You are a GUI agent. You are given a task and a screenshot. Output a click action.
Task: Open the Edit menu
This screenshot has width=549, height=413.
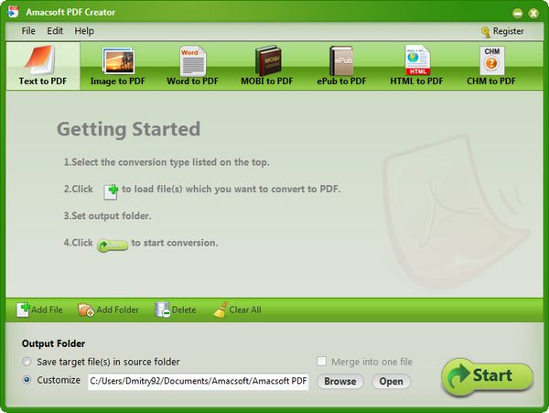(x=55, y=31)
